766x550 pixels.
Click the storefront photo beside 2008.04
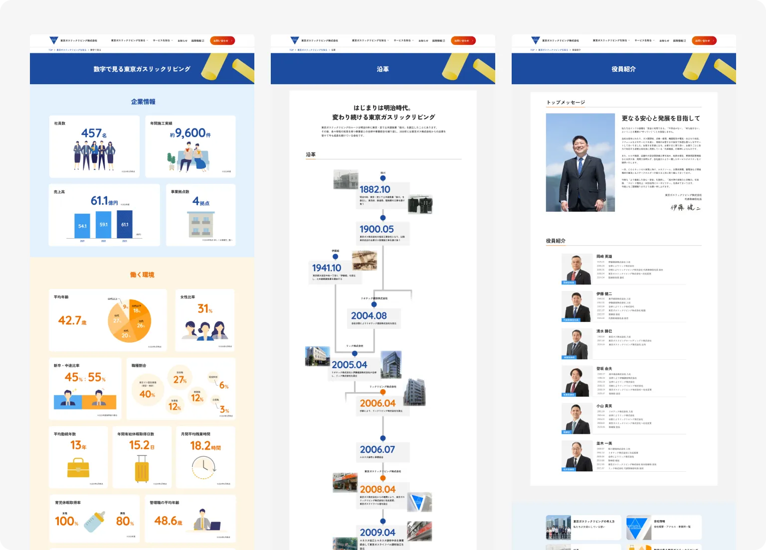345,483
